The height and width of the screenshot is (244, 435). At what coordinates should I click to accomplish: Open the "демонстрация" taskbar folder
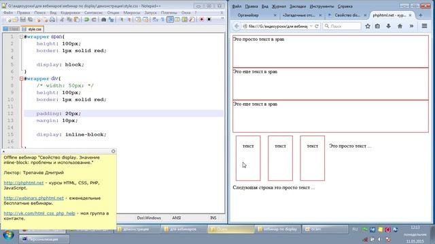(x=137, y=229)
